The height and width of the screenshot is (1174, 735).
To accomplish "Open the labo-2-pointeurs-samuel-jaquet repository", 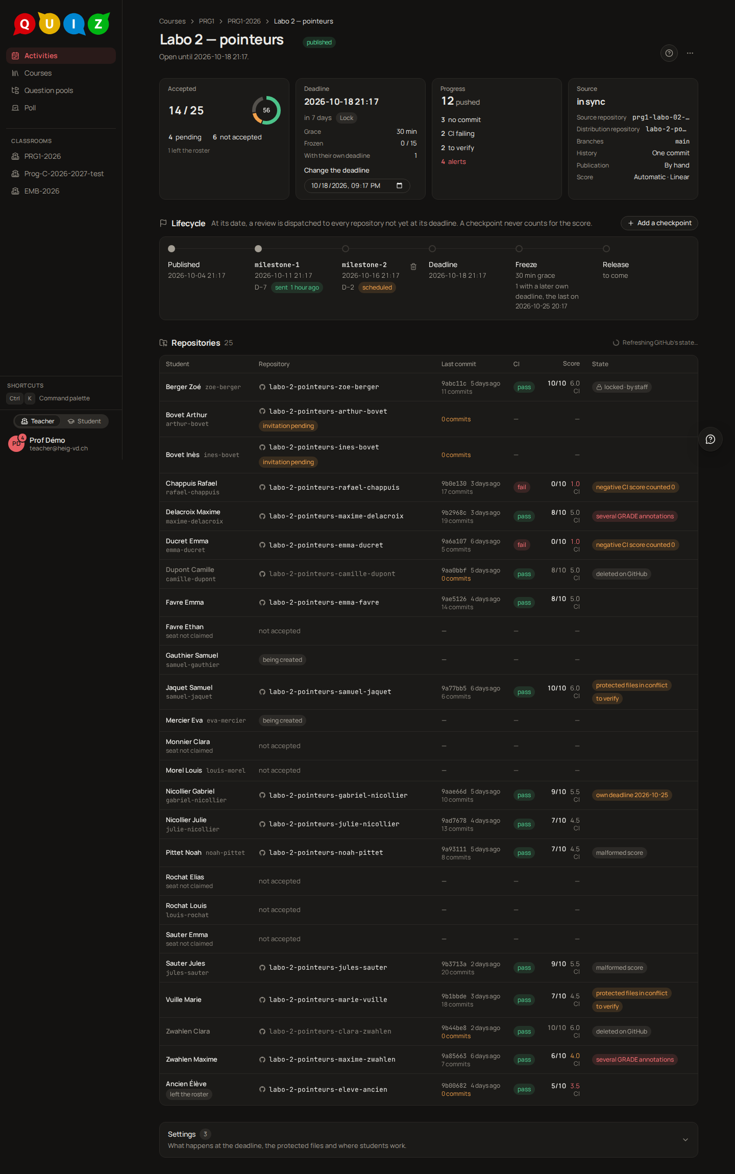I will click(330, 692).
